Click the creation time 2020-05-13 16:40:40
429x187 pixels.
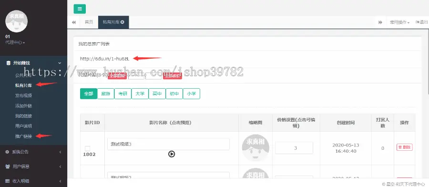click(x=346, y=148)
